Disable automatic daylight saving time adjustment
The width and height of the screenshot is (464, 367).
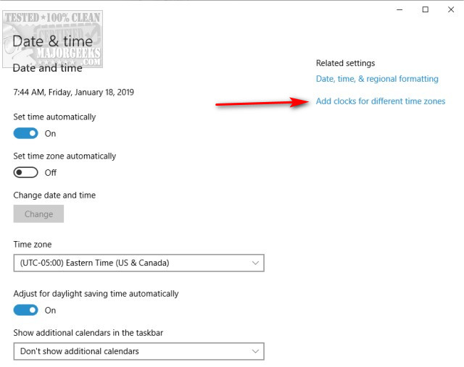click(25, 310)
